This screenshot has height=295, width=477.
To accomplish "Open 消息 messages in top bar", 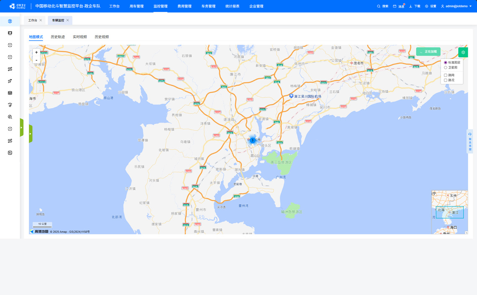I will [x=398, y=6].
